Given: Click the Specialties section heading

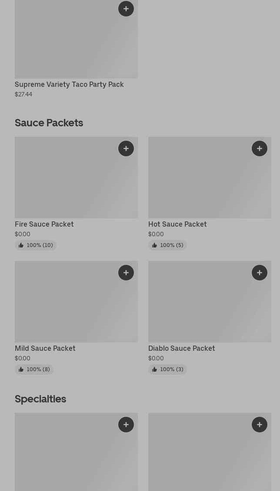Looking at the screenshot, I should coord(40,399).
